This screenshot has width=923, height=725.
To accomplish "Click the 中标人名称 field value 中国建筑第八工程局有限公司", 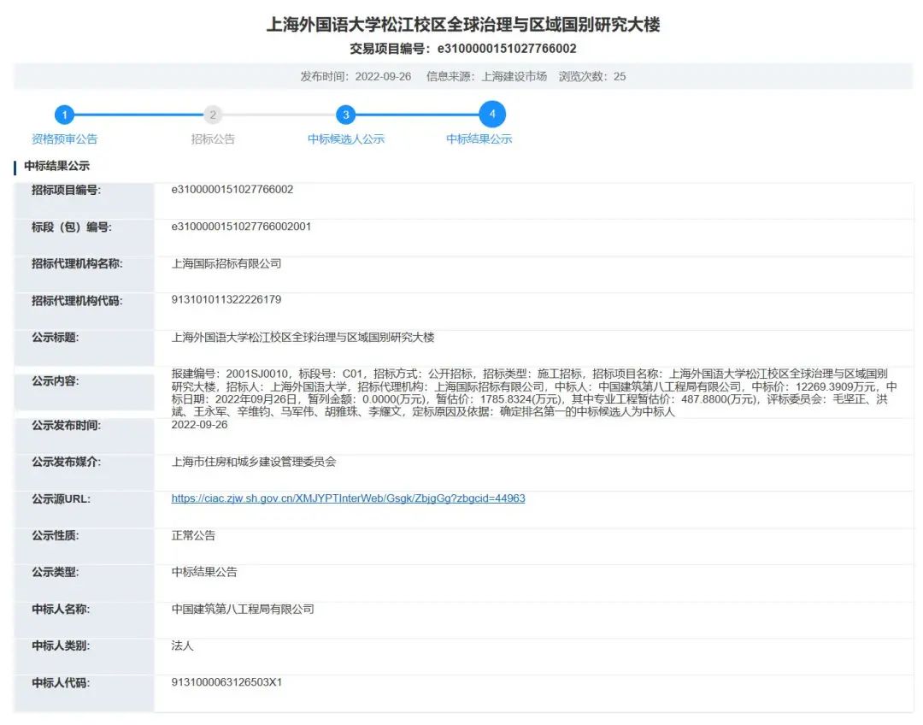I will (242, 609).
